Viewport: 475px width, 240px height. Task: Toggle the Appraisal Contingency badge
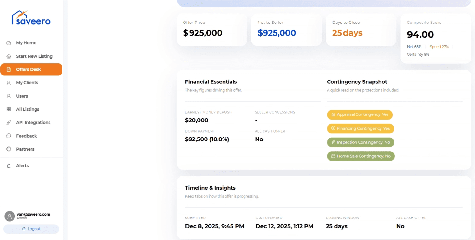pos(360,115)
